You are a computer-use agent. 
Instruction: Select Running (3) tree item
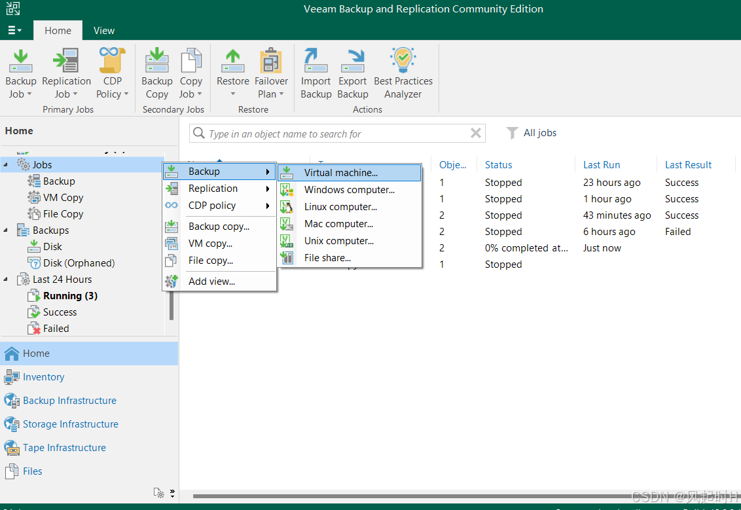[70, 296]
